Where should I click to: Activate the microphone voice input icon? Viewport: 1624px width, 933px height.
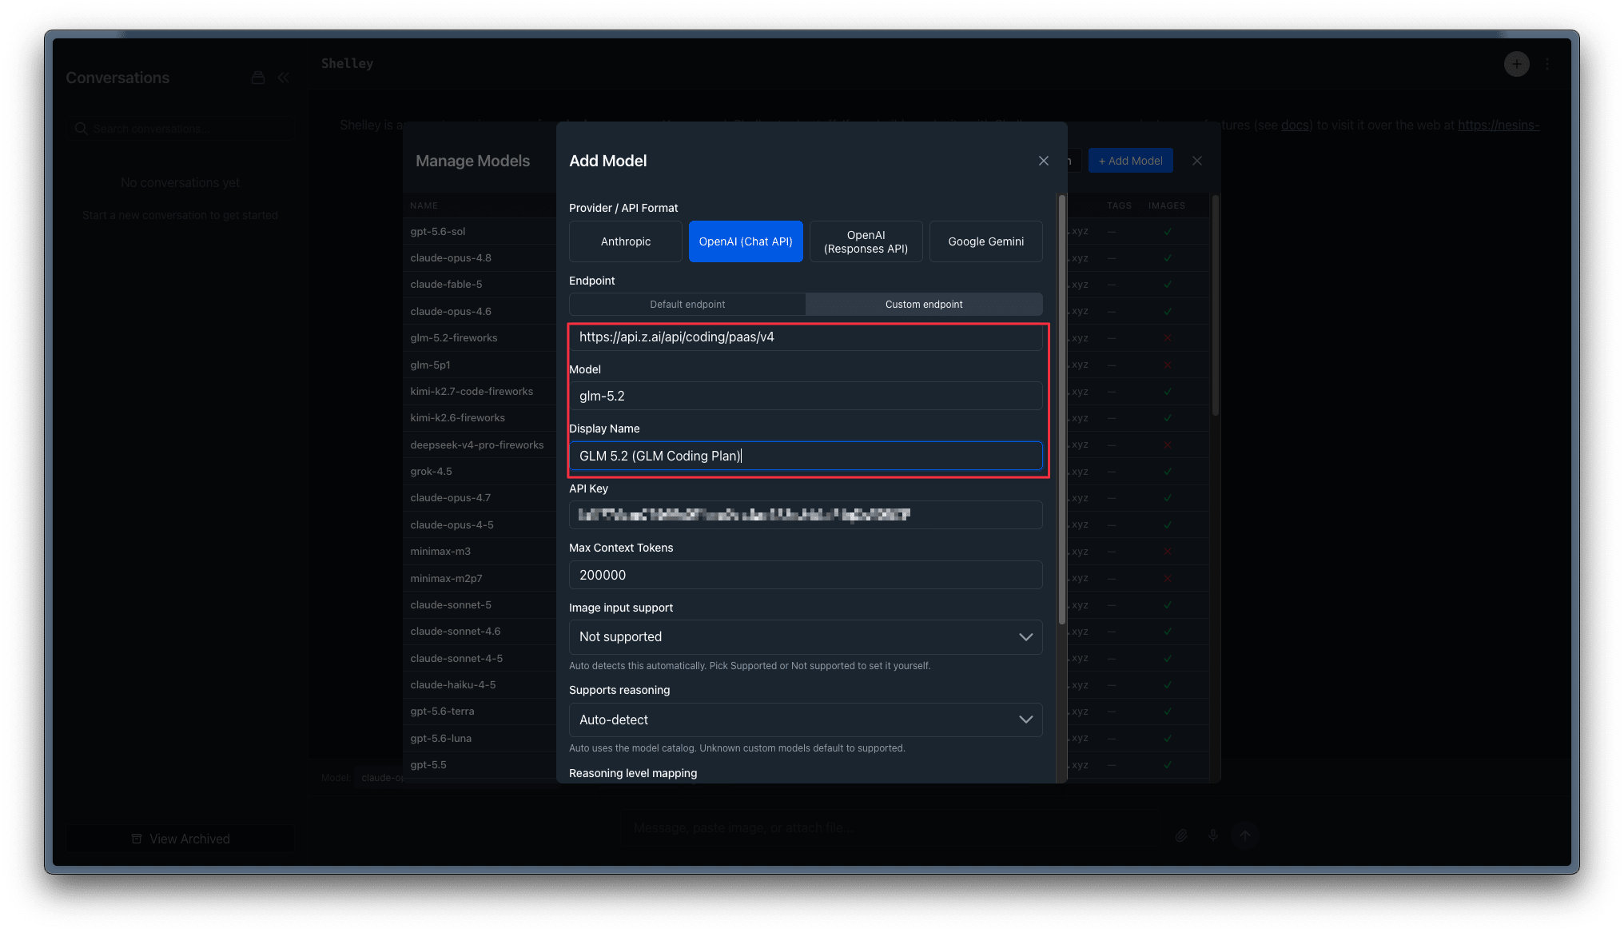(x=1213, y=835)
